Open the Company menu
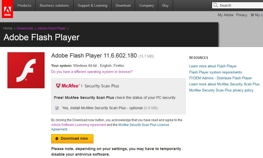The image size is (263, 158). point(146,6)
